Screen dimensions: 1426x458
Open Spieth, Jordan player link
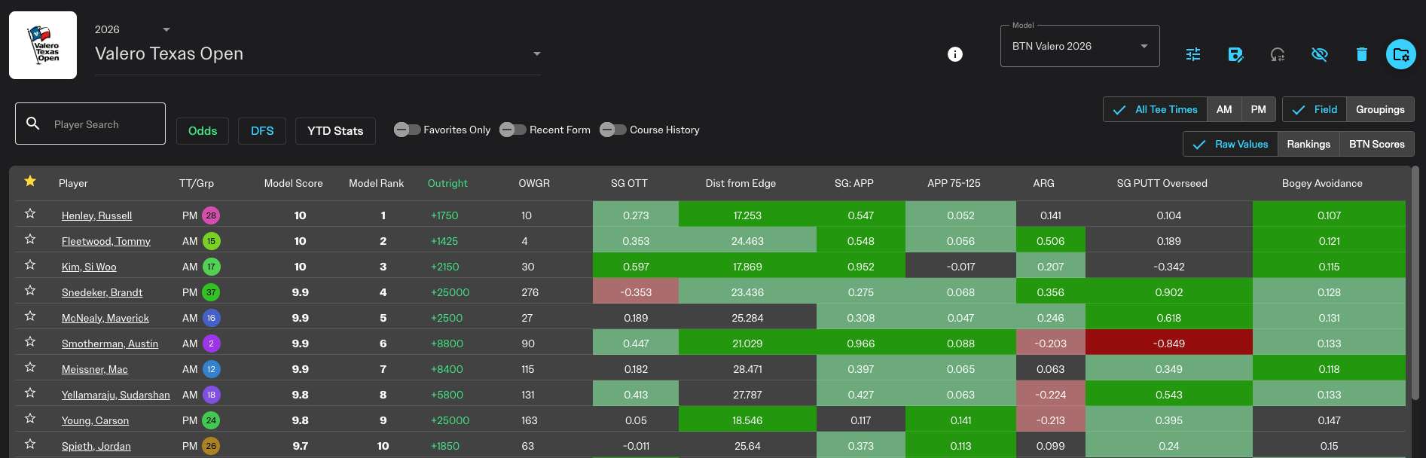coord(96,446)
